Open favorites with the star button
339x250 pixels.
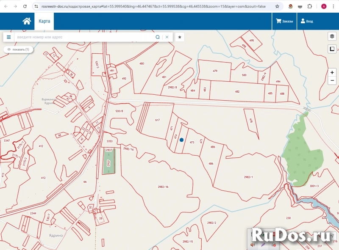tap(180, 37)
